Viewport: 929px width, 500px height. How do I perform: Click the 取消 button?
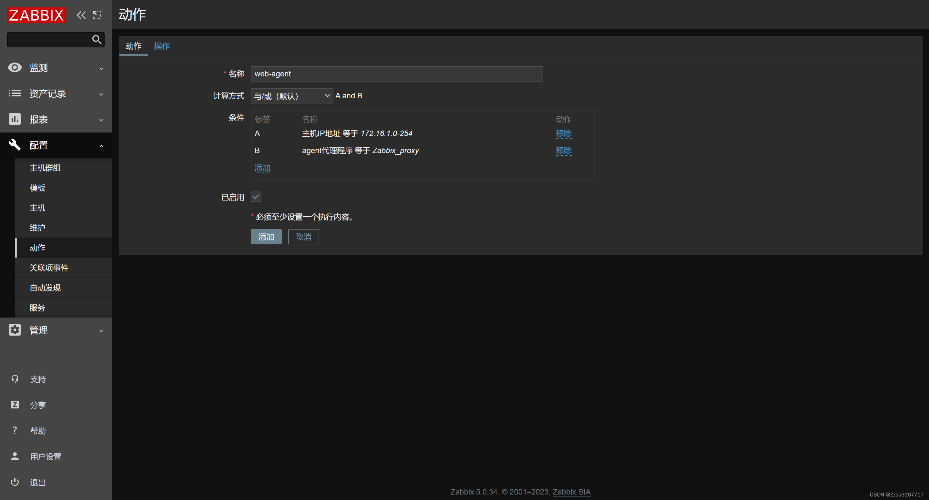(304, 237)
